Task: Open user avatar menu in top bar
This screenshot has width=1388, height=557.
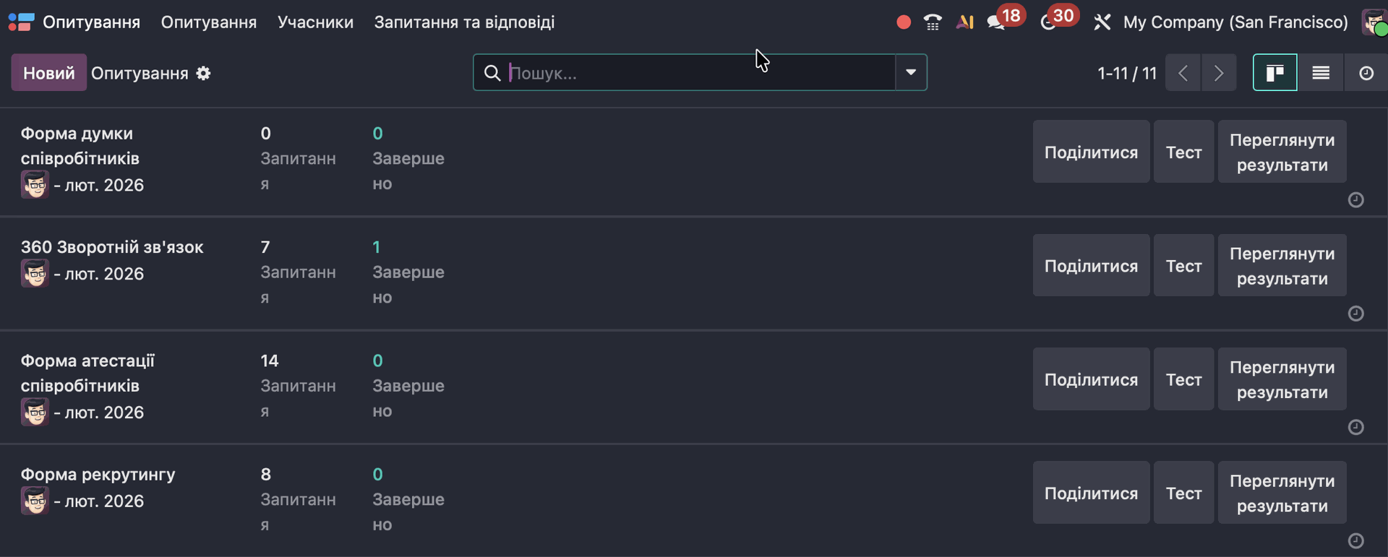Action: coord(1374,22)
